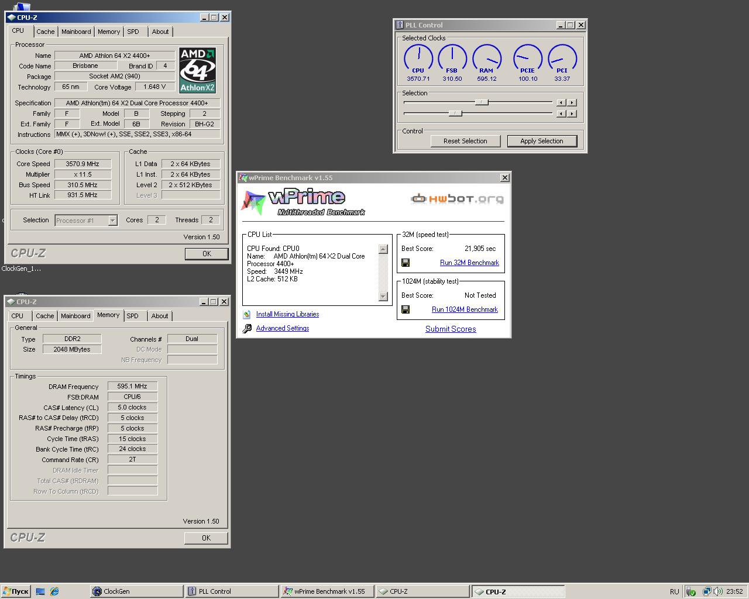Click the save icon for the 1024M score
Screen dimensions: 749x599
click(406, 309)
